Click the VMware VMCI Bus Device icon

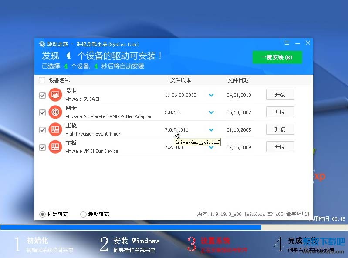pos(55,147)
